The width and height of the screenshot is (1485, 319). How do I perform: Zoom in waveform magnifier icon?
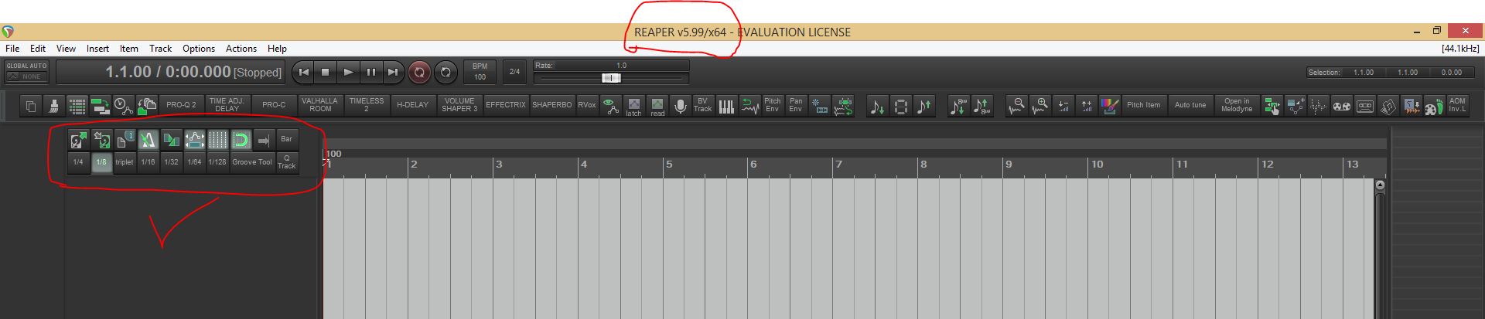(x=1040, y=106)
